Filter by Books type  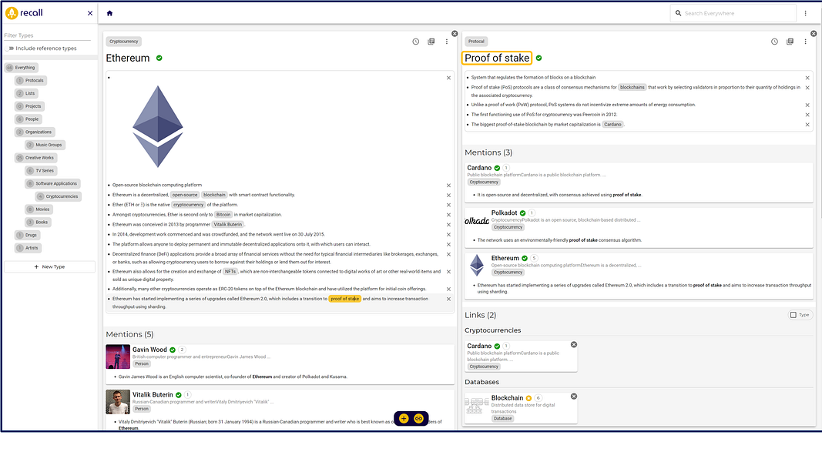(x=38, y=222)
